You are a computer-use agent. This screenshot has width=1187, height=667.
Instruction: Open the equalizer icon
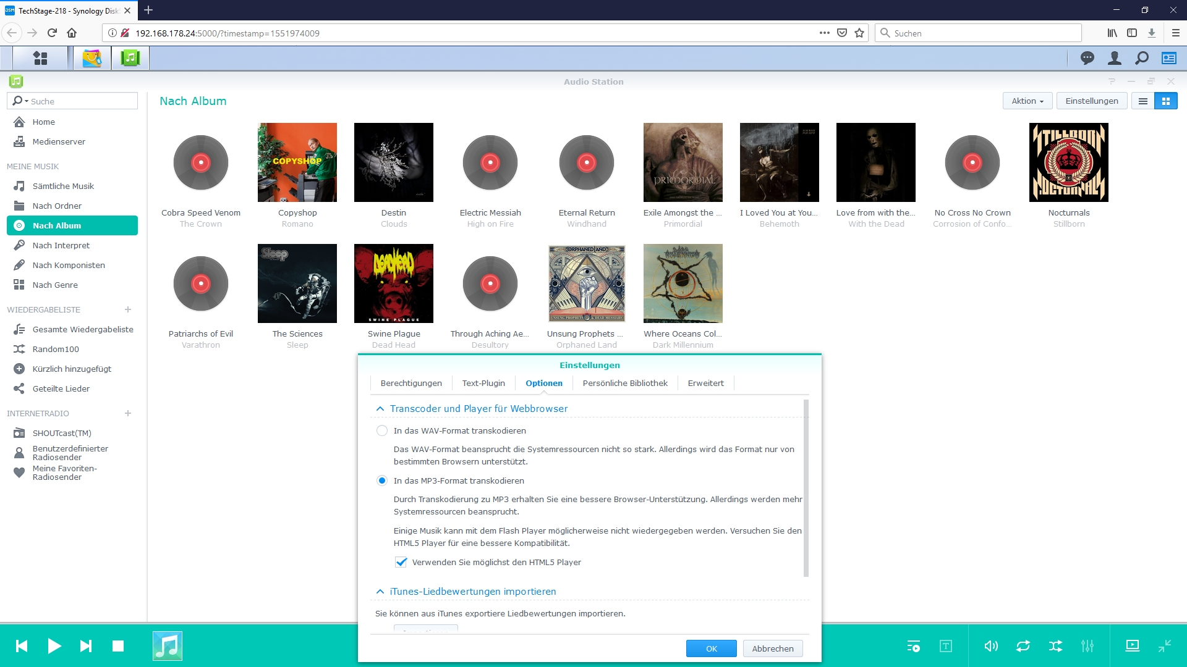tap(1087, 646)
